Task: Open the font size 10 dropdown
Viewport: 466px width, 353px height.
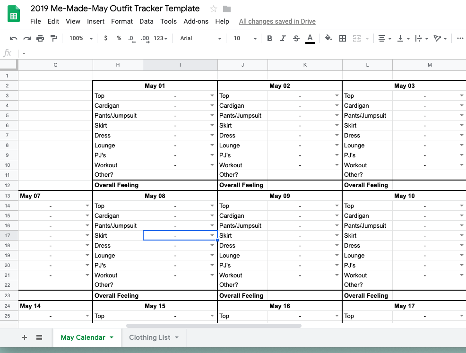Action: [x=245, y=38]
